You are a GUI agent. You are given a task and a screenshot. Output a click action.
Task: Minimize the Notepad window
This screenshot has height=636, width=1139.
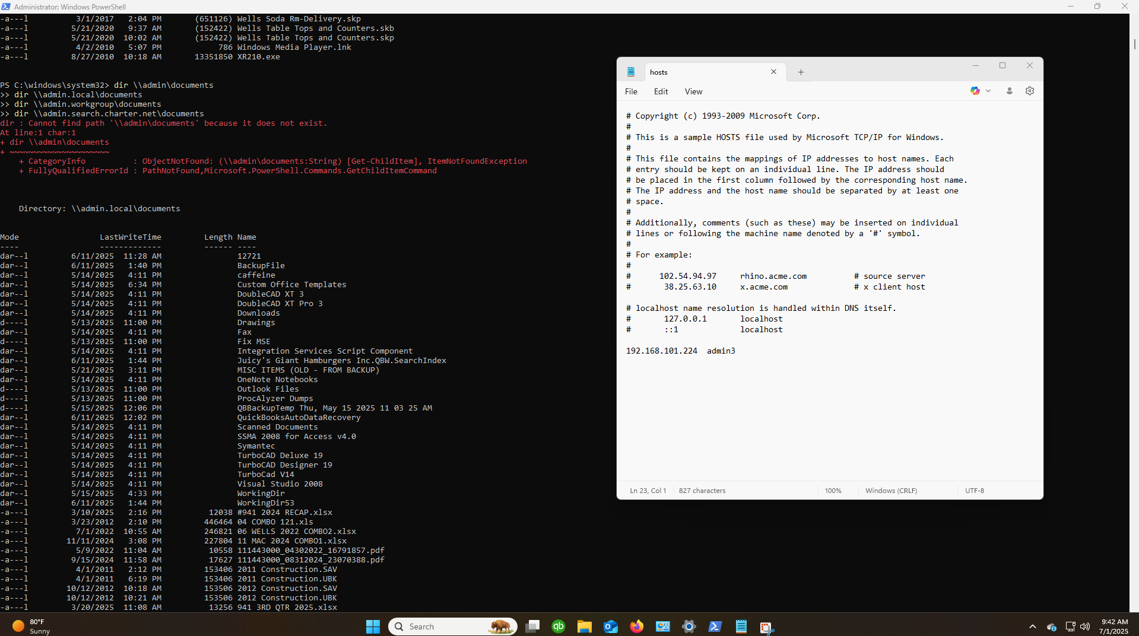(x=975, y=65)
